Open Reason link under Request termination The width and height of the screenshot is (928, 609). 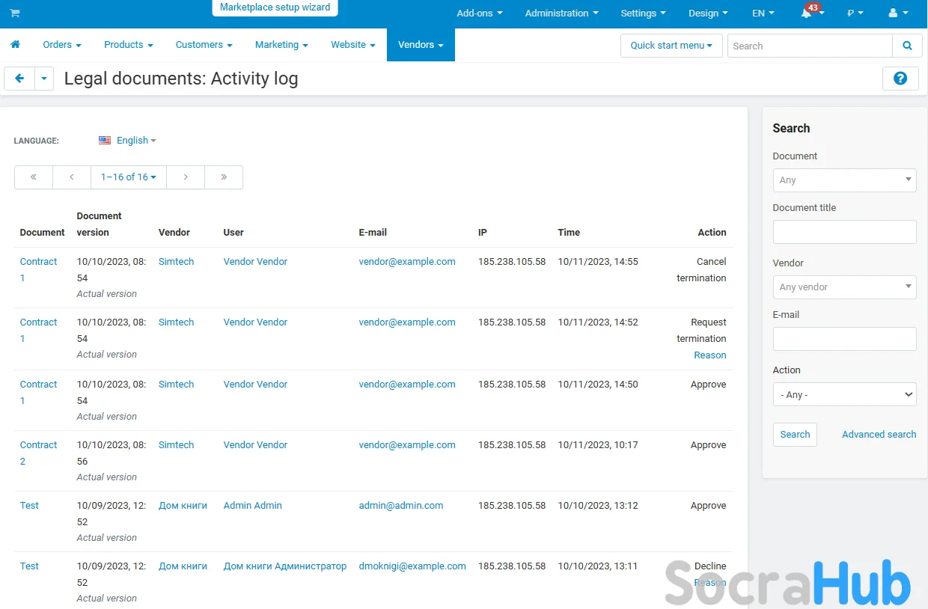click(709, 355)
